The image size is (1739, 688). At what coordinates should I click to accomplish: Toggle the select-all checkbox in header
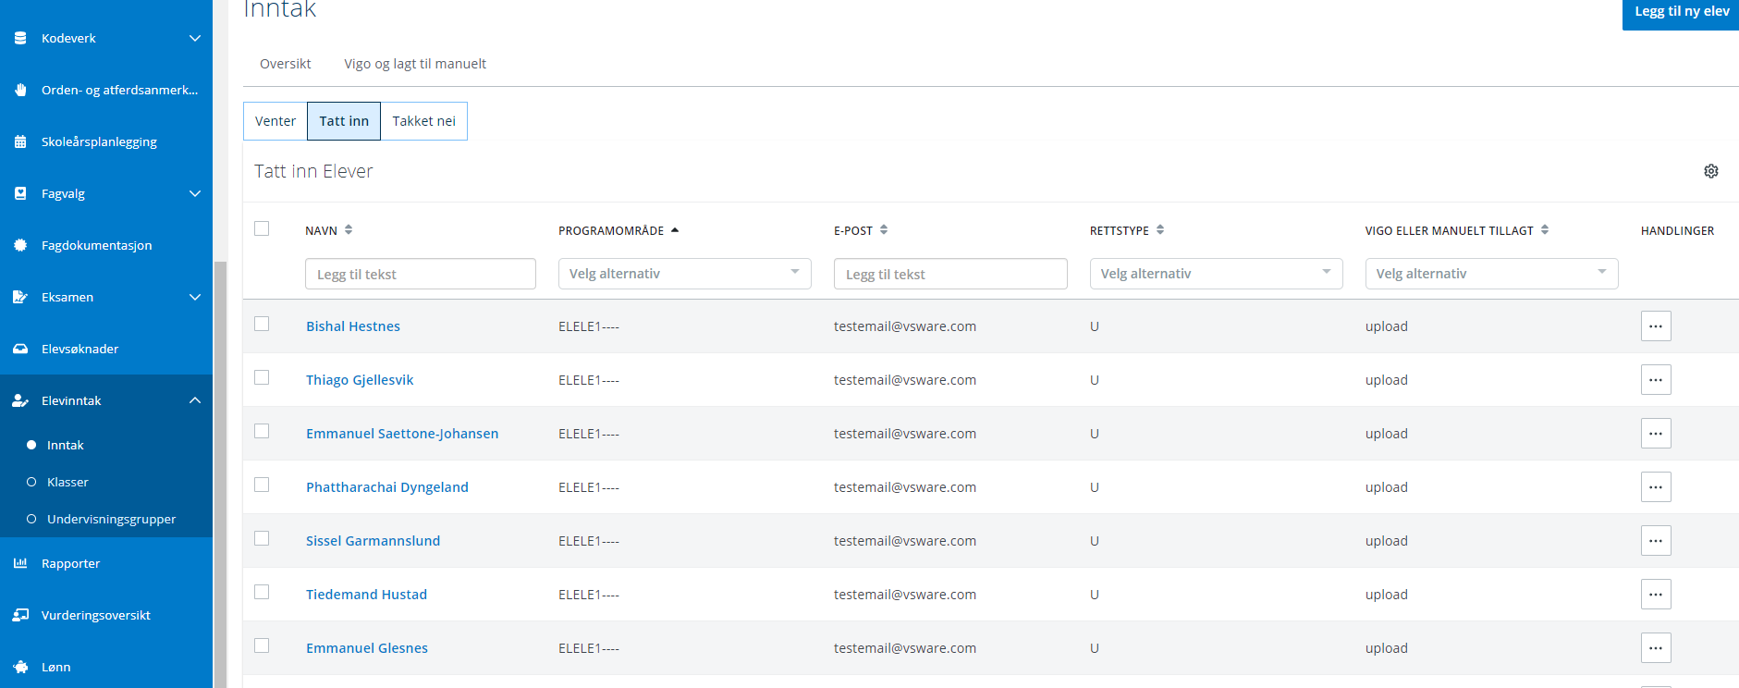(x=262, y=228)
